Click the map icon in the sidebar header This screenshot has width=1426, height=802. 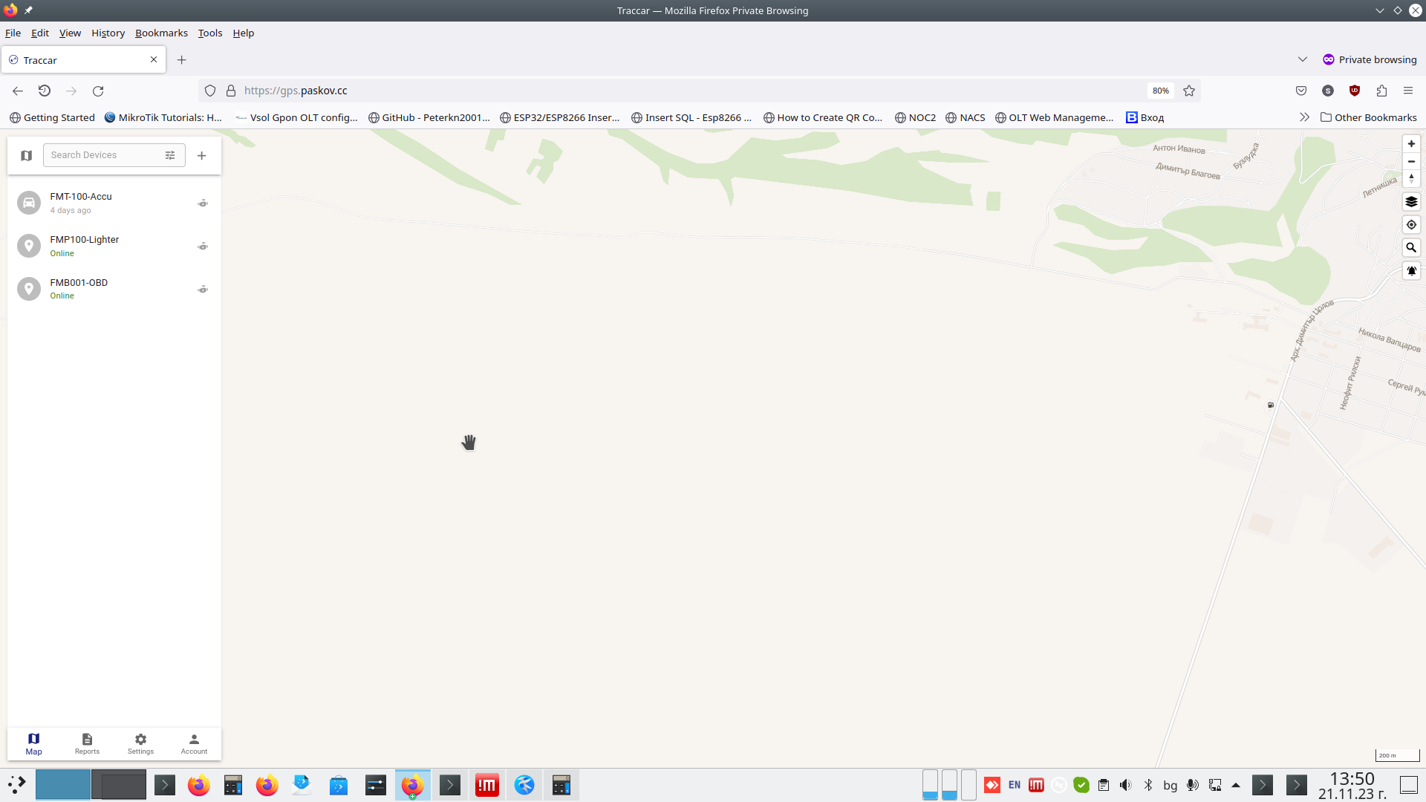[27, 155]
